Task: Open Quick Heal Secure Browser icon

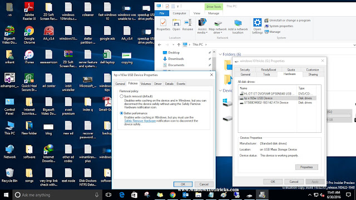Action: (29, 82)
